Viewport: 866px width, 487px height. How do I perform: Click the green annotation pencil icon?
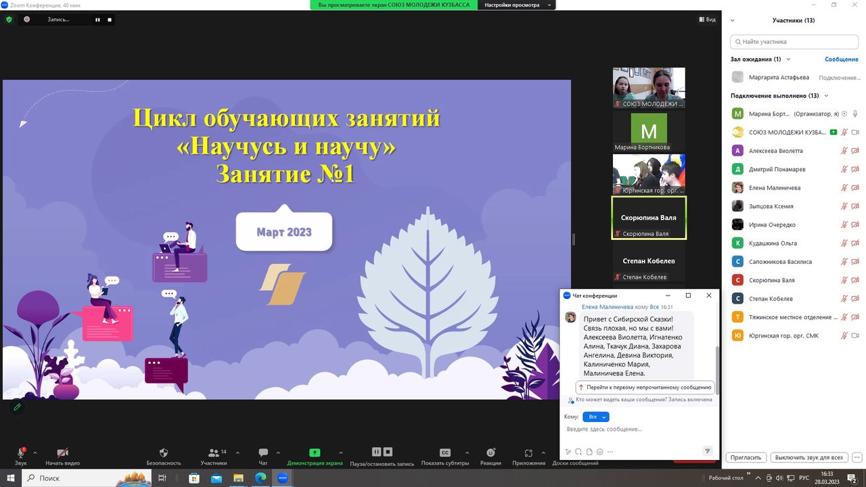pyautogui.click(x=17, y=407)
